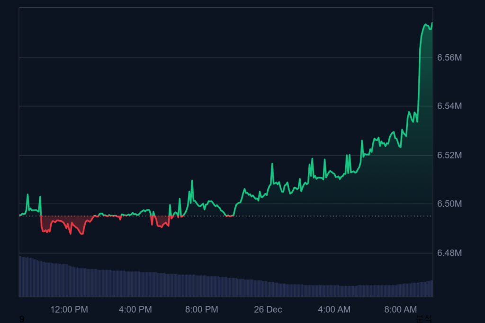Click the 6.48M price axis label
The width and height of the screenshot is (485, 323).
tap(449, 253)
